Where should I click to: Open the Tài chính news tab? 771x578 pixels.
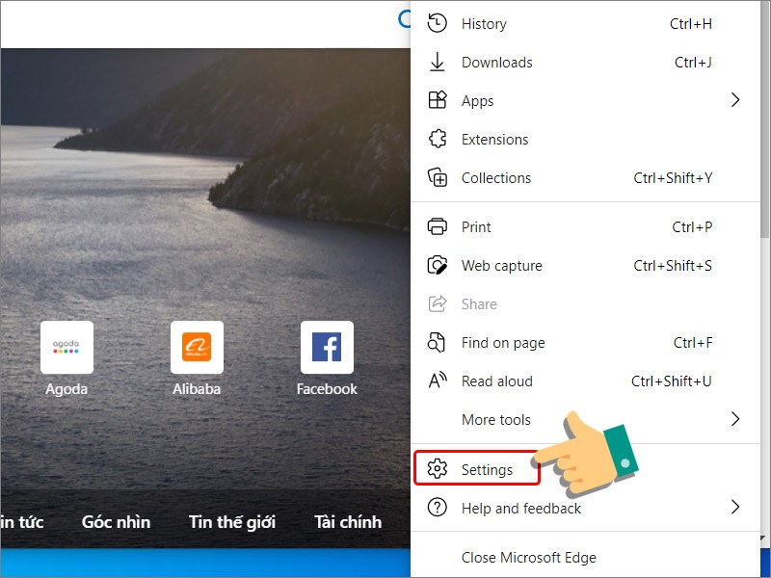[348, 522]
